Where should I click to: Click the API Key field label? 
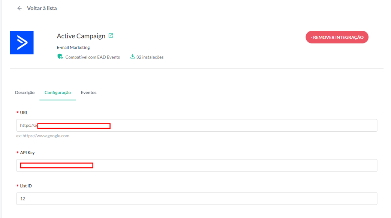[27, 153]
